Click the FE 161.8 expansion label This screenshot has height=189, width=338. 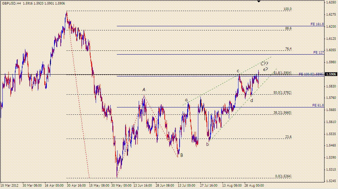click(317, 24)
